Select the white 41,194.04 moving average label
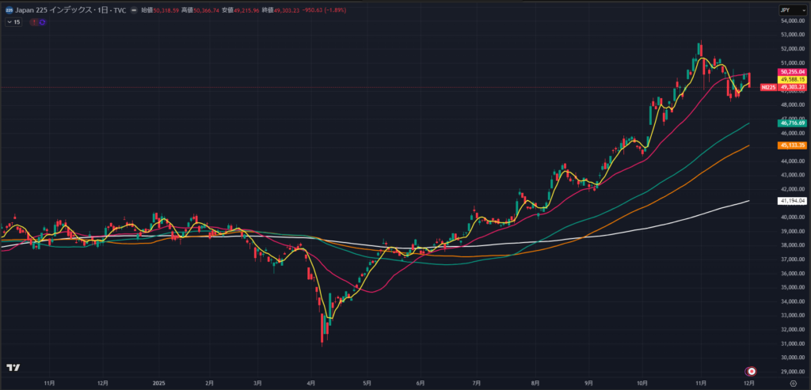This screenshot has height=390, width=811. (x=792, y=202)
